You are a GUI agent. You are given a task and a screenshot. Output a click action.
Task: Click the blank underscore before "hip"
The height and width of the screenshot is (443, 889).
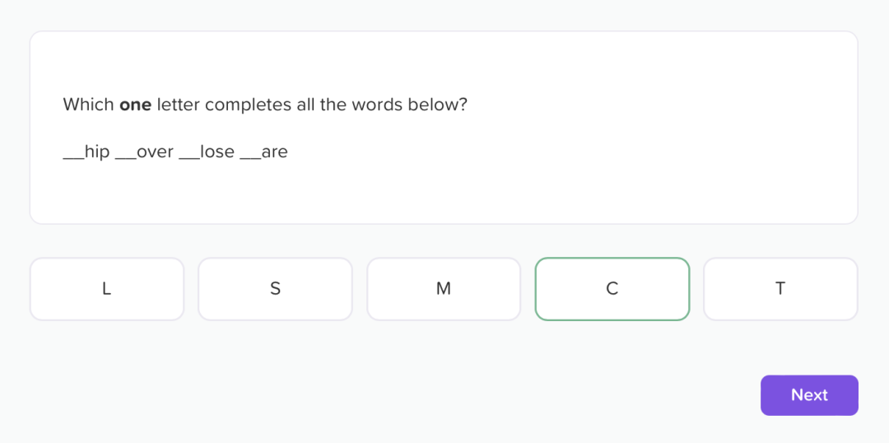(x=73, y=156)
